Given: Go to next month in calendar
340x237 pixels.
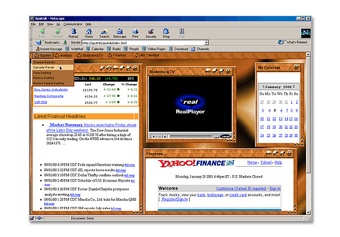Looking at the screenshot, I should coord(294,87).
